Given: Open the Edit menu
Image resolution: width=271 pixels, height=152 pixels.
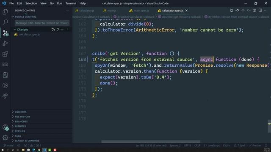Looking at the screenshot, I should (x=19, y=3).
